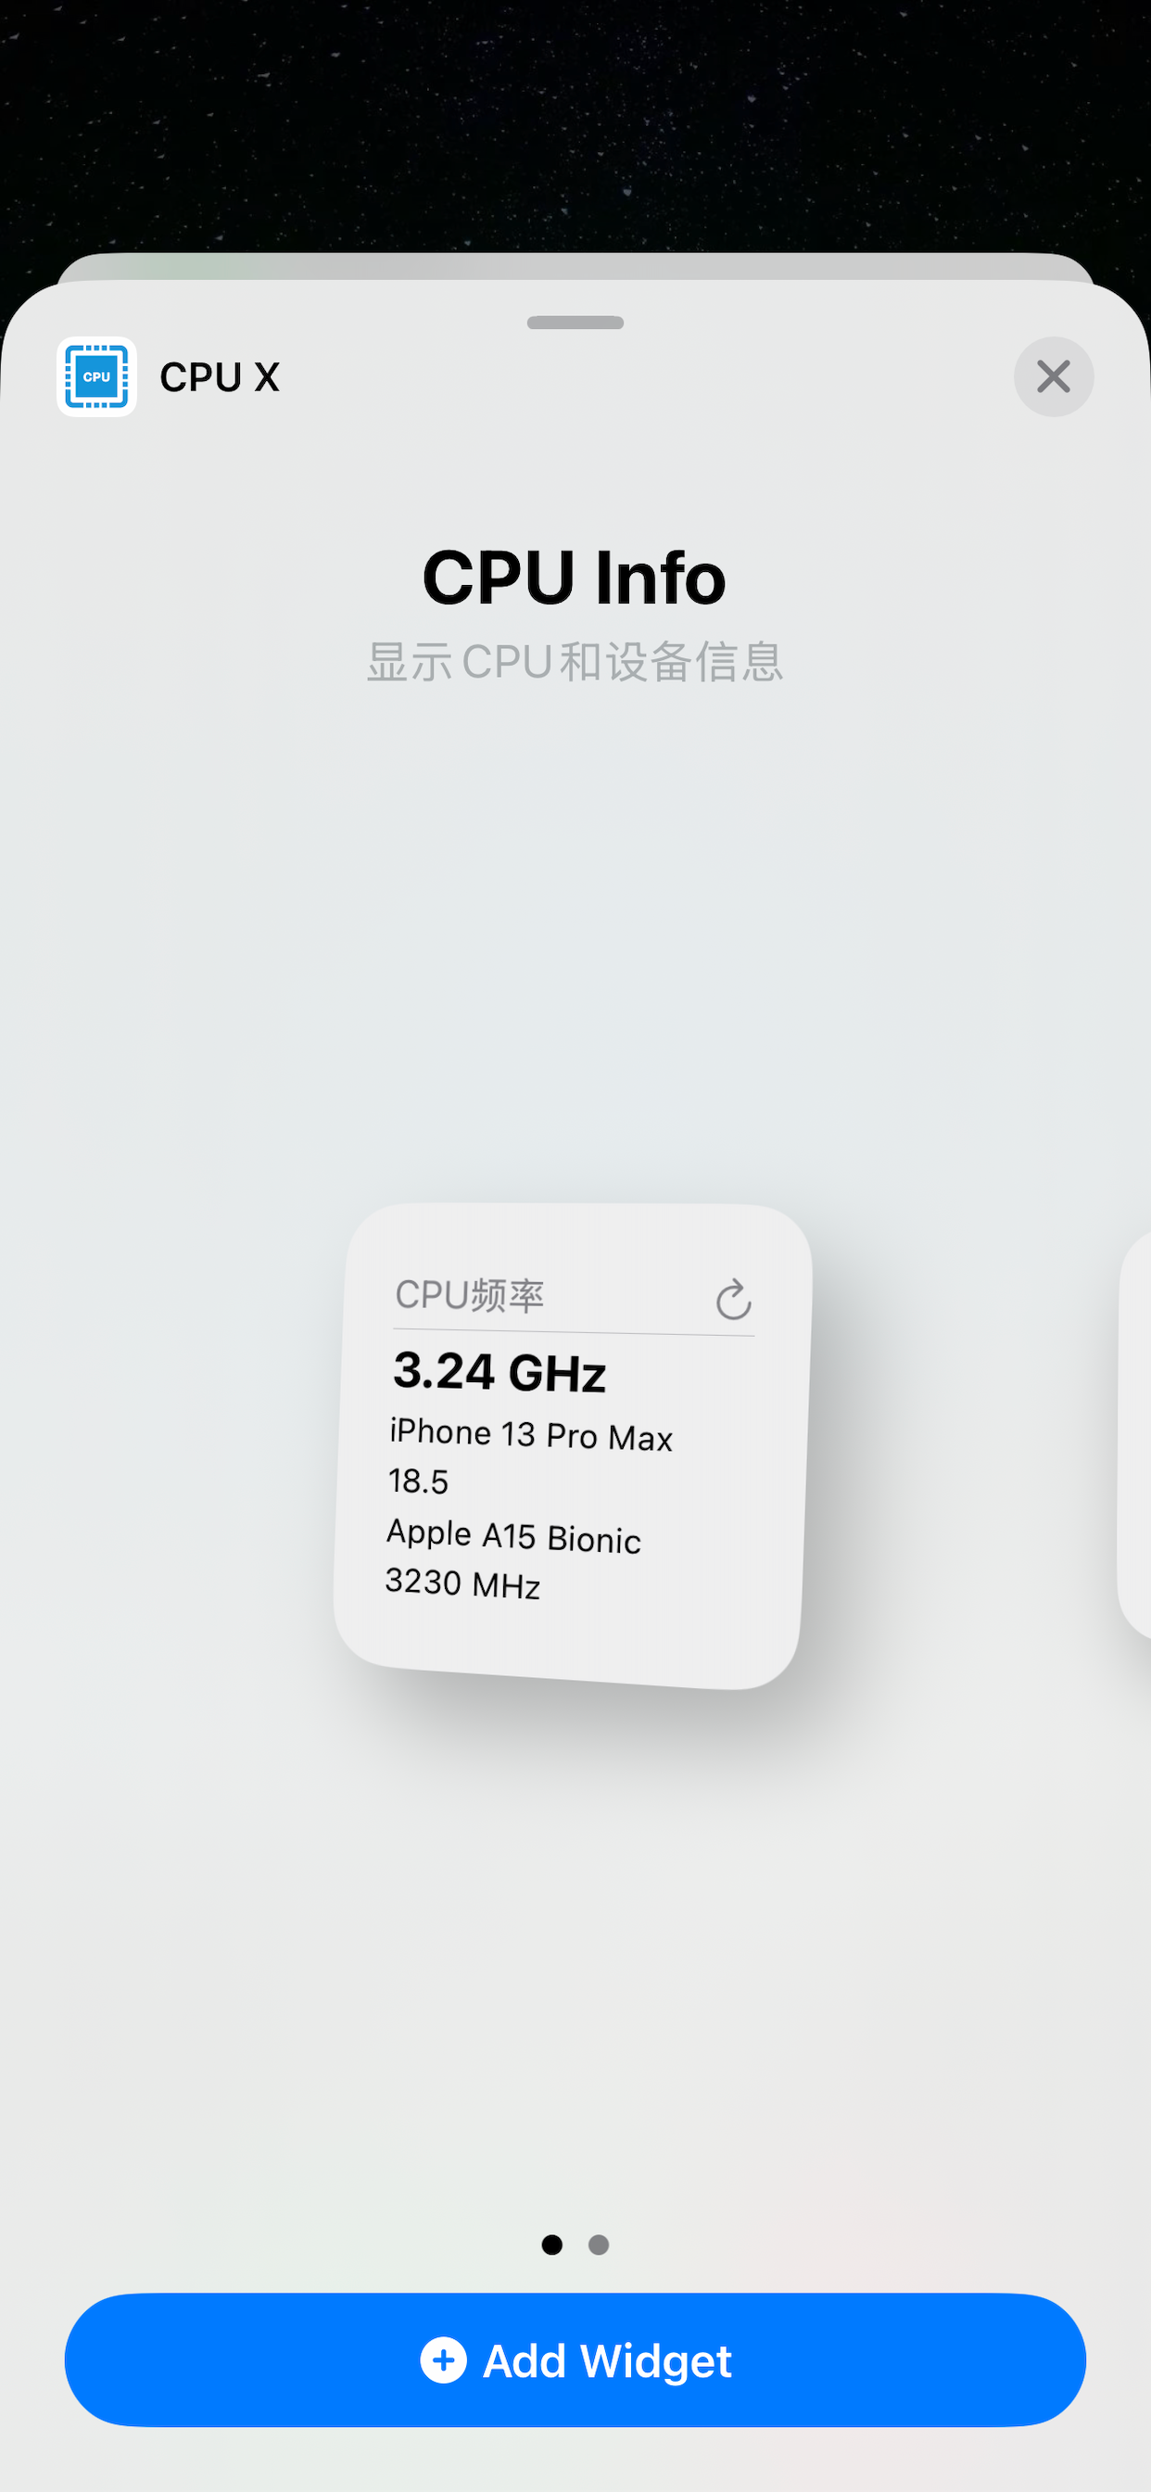Image resolution: width=1151 pixels, height=2492 pixels.
Task: Tap the CPU X app icon
Action: coord(96,376)
